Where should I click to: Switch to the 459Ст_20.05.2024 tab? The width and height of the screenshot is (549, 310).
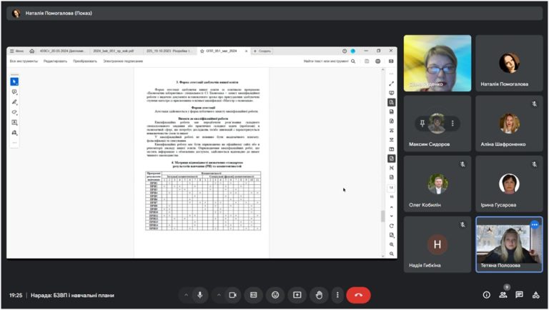tap(61, 51)
